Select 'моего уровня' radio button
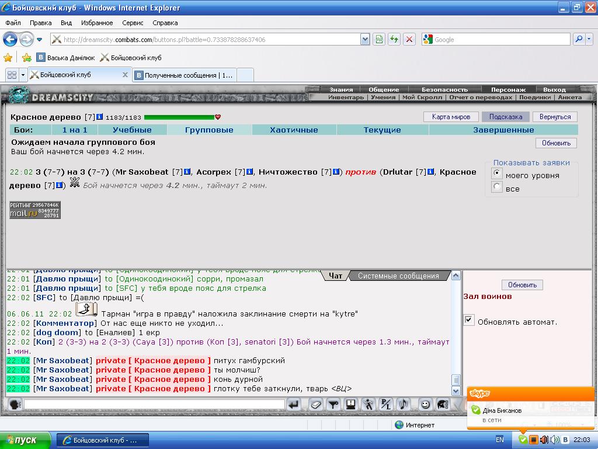The image size is (598, 449). tap(496, 173)
